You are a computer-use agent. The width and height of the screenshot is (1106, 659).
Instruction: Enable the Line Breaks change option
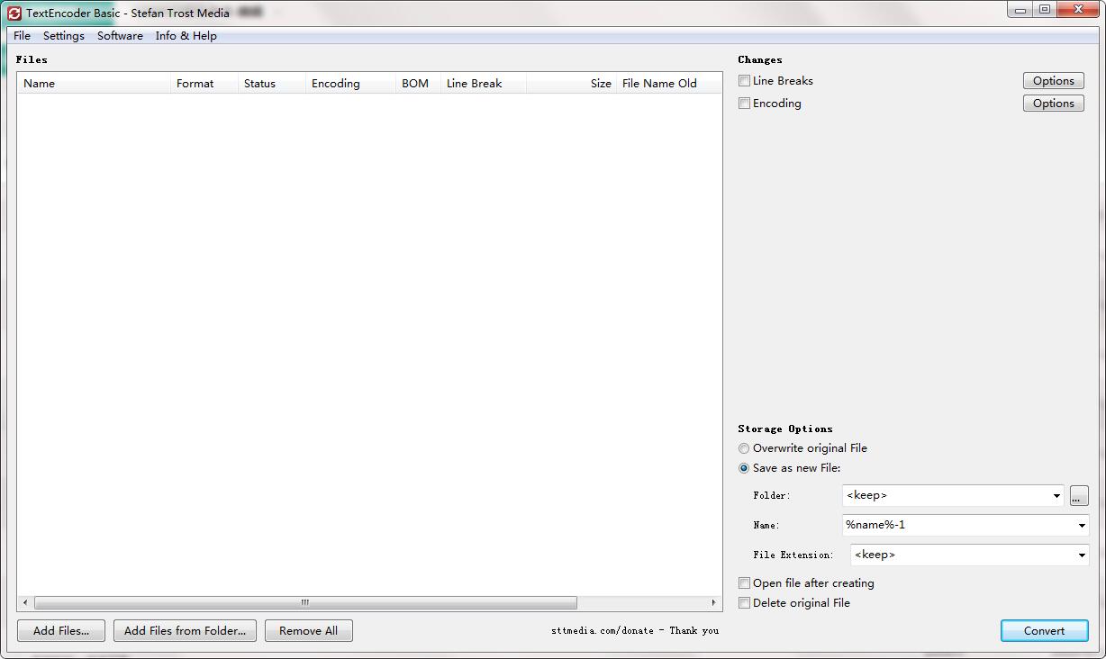click(744, 80)
